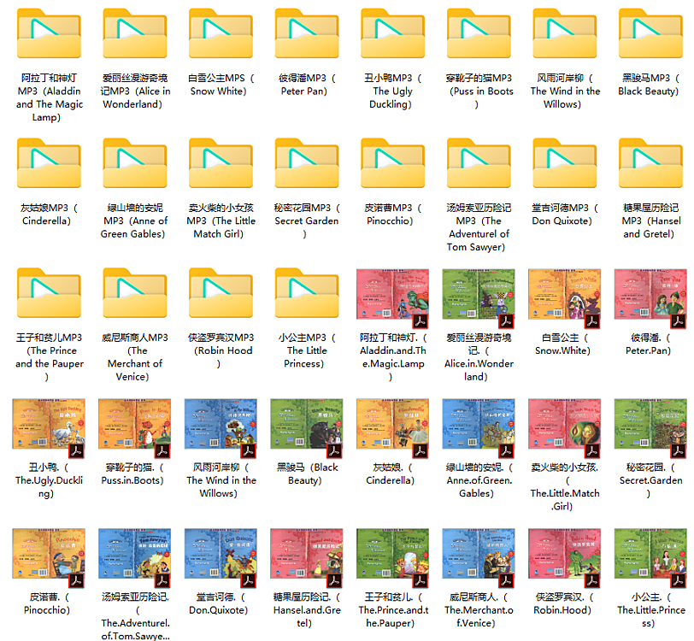
Task: Open the Don Quixote MP3 folder
Action: pyautogui.click(x=565, y=164)
